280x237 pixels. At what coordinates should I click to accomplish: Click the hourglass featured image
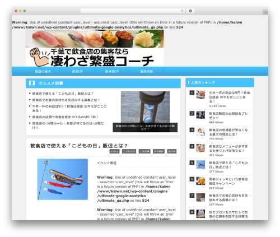(145, 107)
